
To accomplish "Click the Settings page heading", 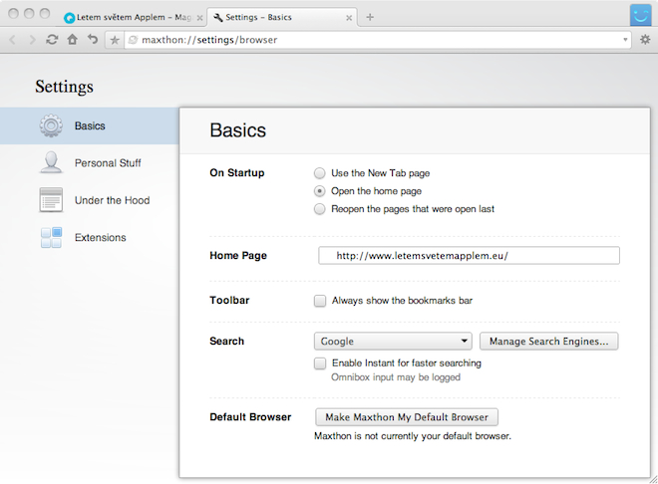I will (x=64, y=87).
